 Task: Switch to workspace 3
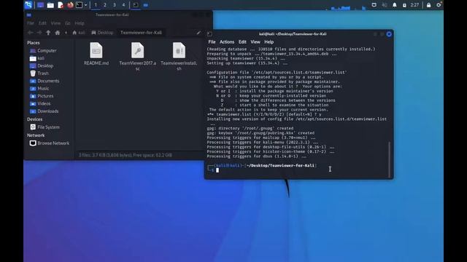coord(115,5)
